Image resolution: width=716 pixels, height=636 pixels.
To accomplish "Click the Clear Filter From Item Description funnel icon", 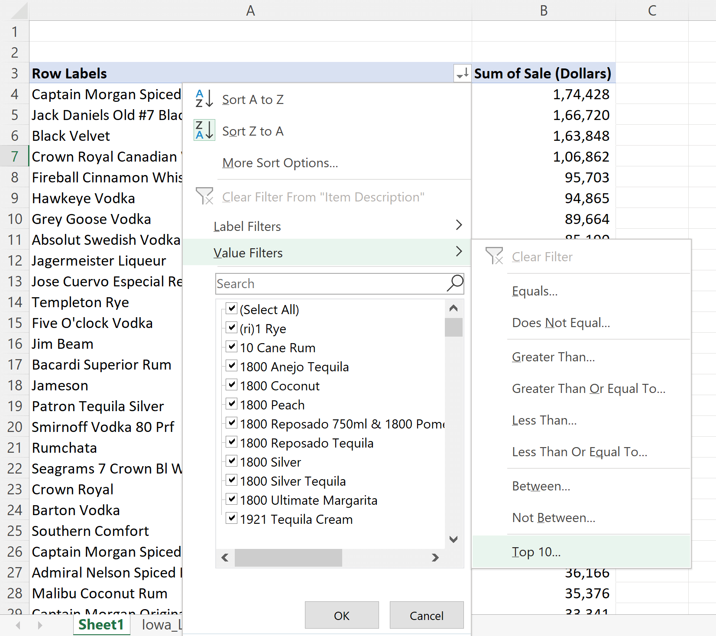I will point(204,196).
